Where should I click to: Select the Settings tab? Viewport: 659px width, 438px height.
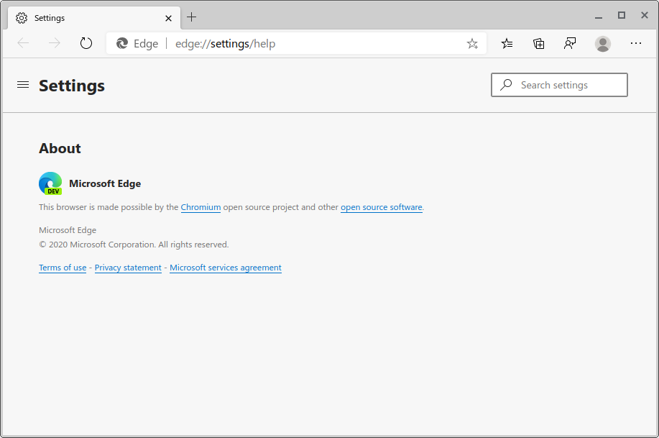(94, 18)
